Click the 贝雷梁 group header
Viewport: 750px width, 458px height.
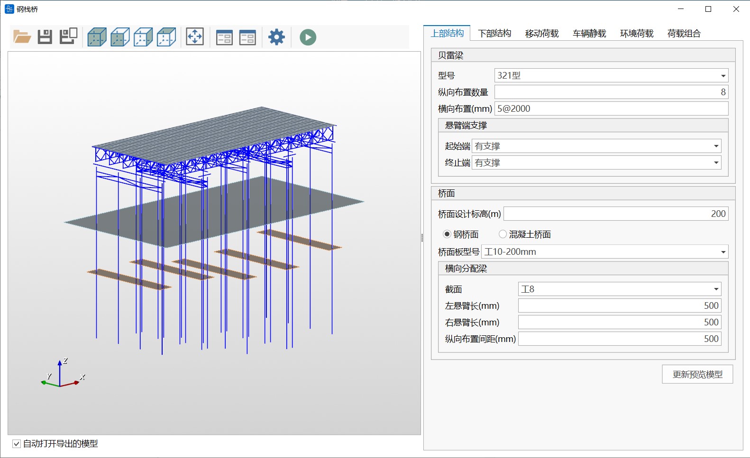583,55
